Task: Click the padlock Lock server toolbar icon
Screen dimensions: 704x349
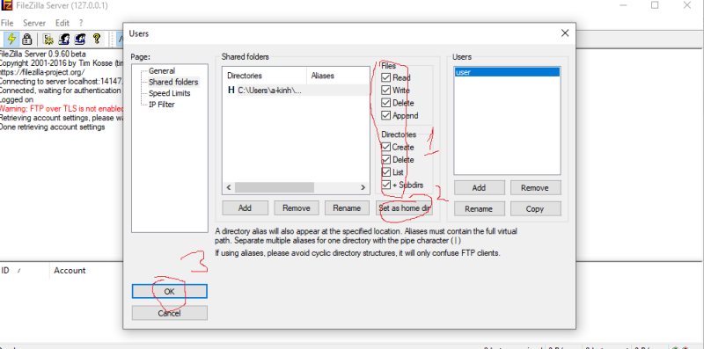Action: pos(27,39)
